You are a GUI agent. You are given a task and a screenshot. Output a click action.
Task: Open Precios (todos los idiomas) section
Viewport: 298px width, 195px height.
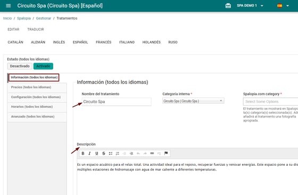(x=37, y=87)
